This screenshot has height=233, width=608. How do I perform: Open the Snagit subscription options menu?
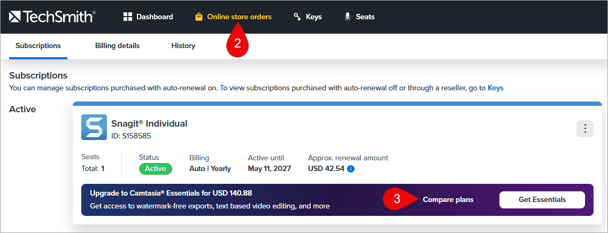click(585, 129)
